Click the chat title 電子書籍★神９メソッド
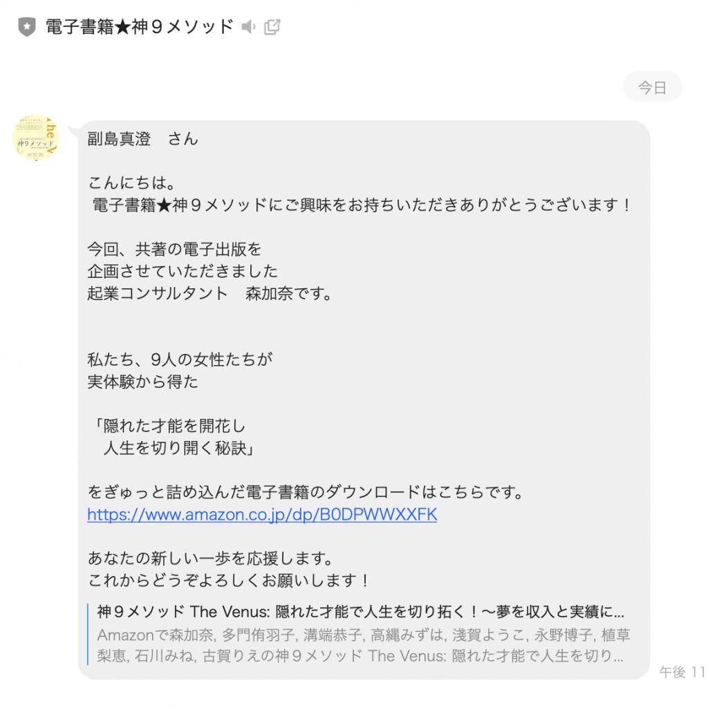Image resolution: width=708 pixels, height=708 pixels. 139,27
